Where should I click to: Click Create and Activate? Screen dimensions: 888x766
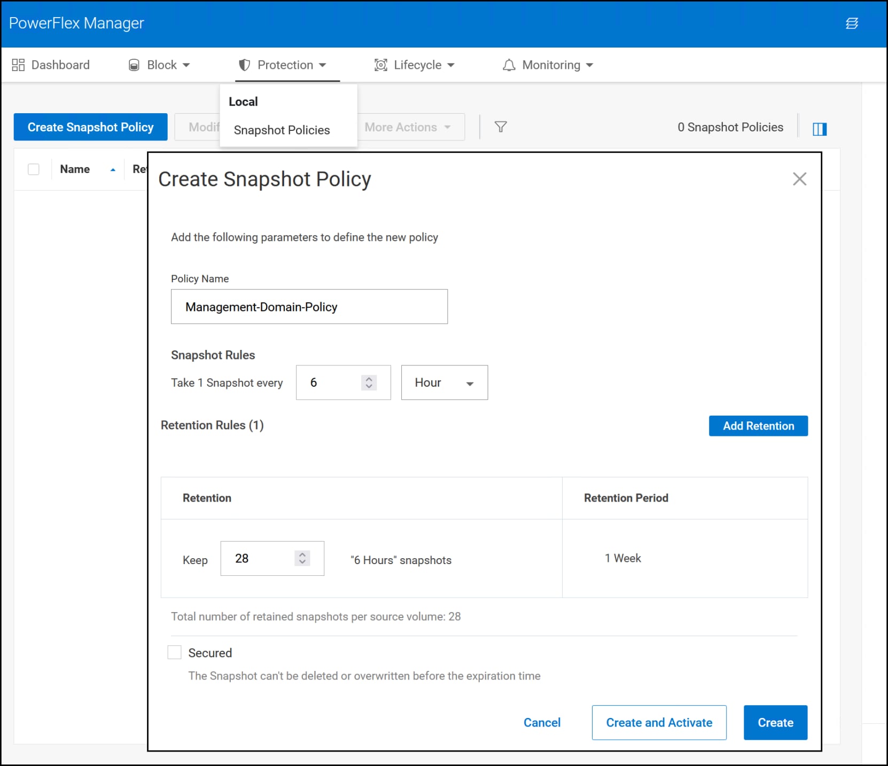[x=659, y=723]
